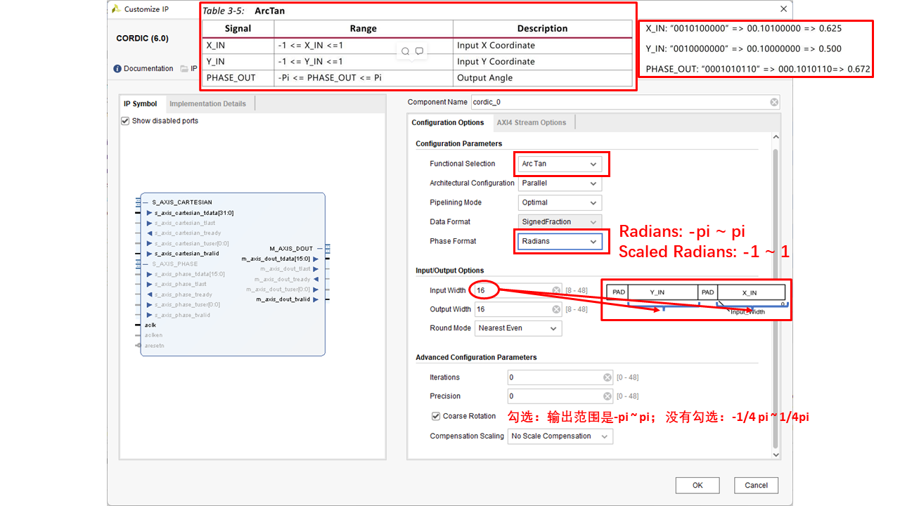Switch to the Implementation Details tab

(209, 103)
